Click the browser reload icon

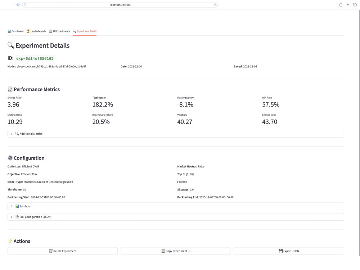click(x=215, y=5)
